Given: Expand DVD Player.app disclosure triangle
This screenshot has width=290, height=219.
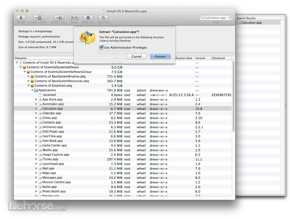Looking at the screenshot, I should [x=36, y=132].
